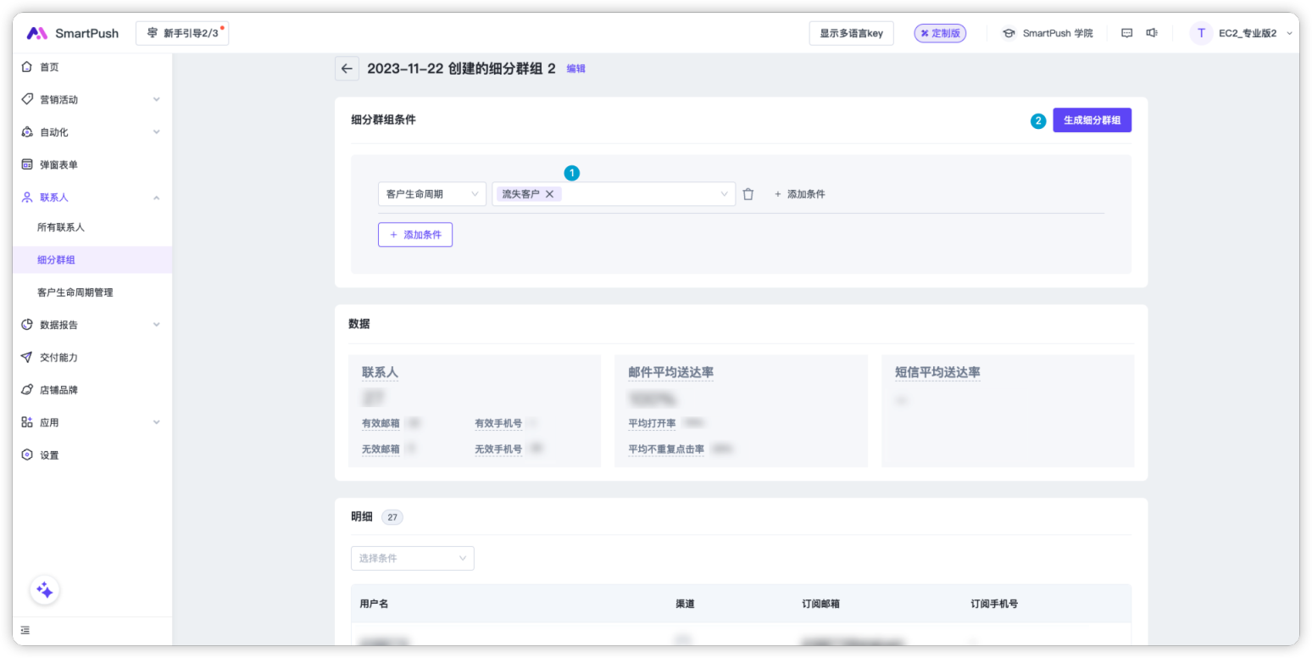This screenshot has width=1312, height=658.
Task: Click the SmartPush logo
Action: (x=73, y=33)
